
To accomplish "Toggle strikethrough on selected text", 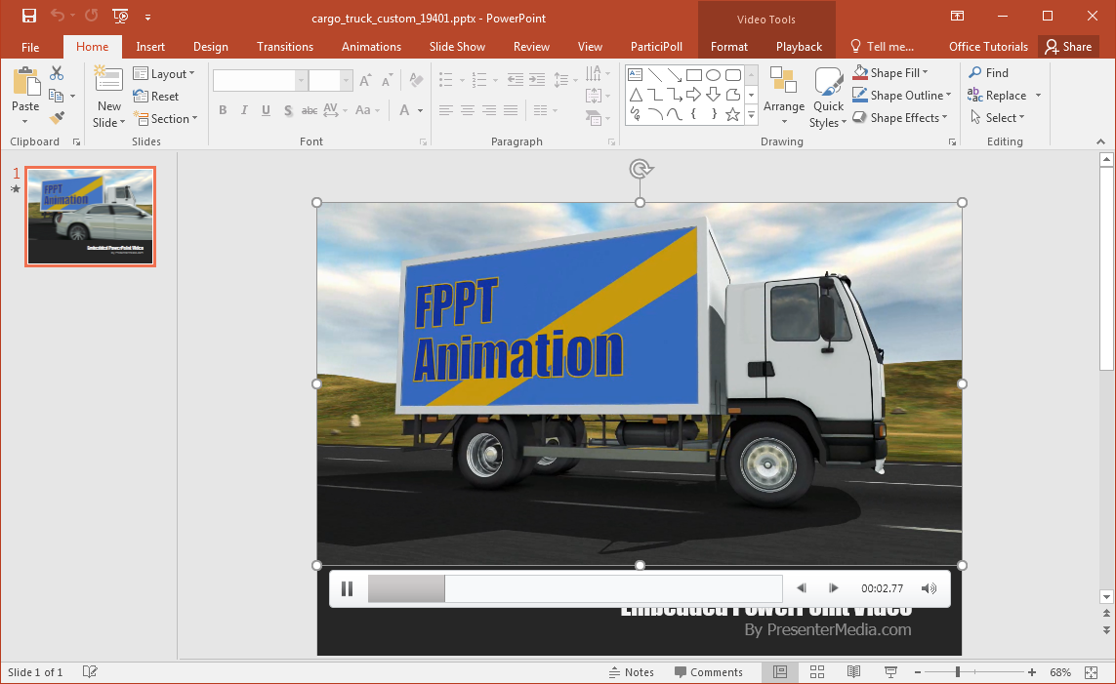I will [309, 109].
